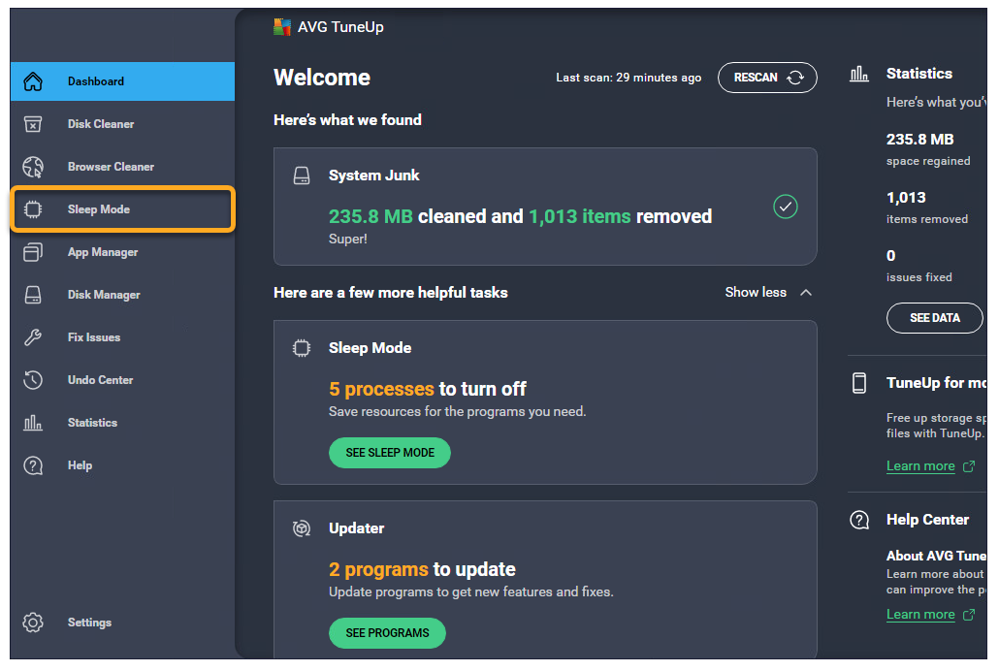Image resolution: width=999 pixels, height=671 pixels.
Task: Open Learn more link under TuneUp for mobile
Action: click(920, 466)
